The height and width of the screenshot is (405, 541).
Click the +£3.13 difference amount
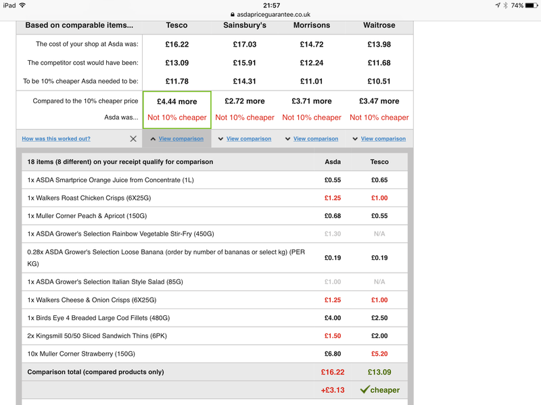pos(333,390)
